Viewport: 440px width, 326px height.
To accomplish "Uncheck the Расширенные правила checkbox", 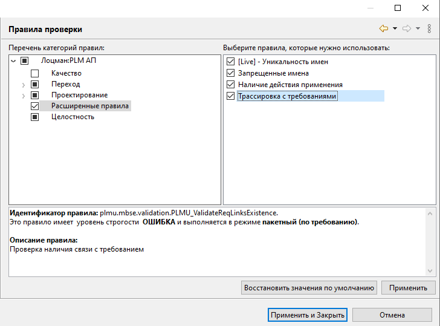I will (35, 106).
